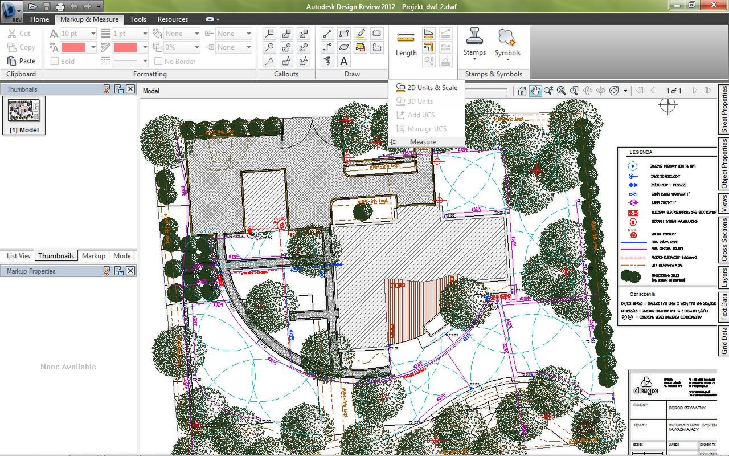Screen dimensions: 729x456
Task: Click the Fit to Window zoom icon
Action: coord(562,91)
